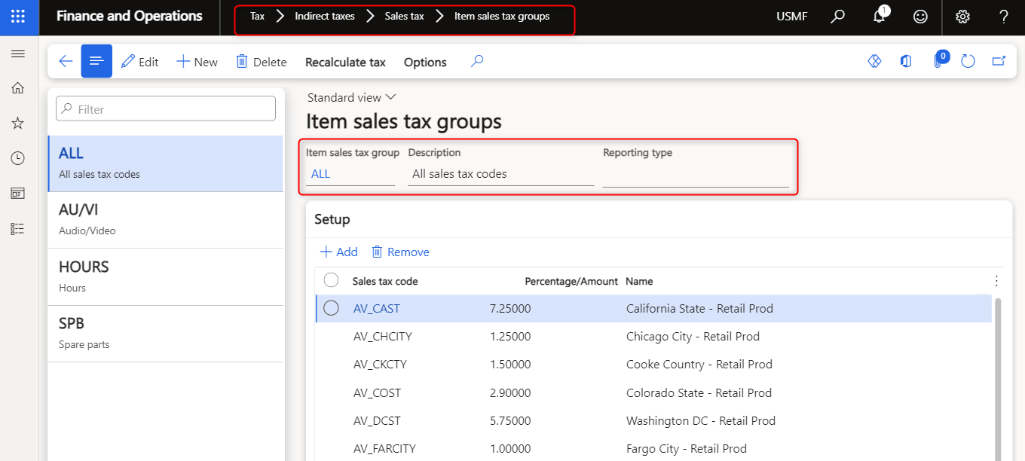This screenshot has height=461, width=1025.
Task: Open the attachments paperclip icon
Action: click(x=939, y=60)
